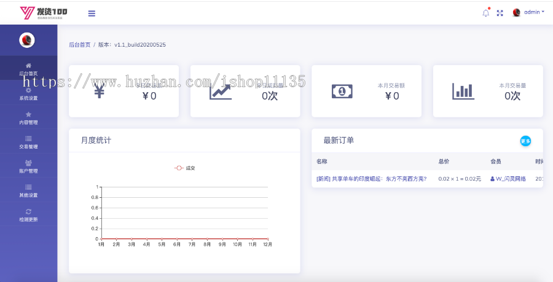The width and height of the screenshot is (553, 282).
Task: Open 系统设置 in sidebar
Action: click(x=28, y=94)
